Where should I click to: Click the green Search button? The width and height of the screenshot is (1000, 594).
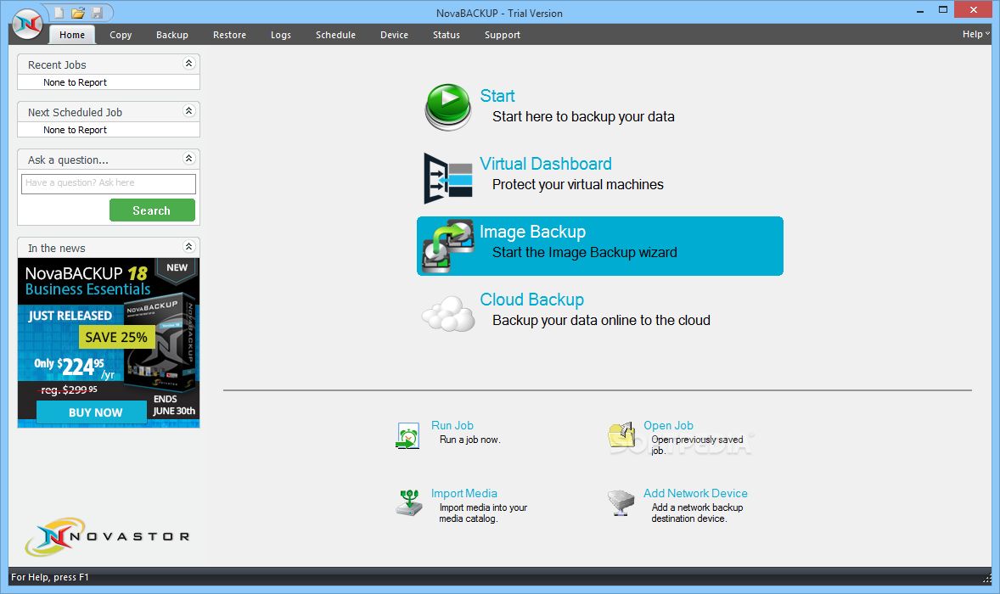click(152, 210)
